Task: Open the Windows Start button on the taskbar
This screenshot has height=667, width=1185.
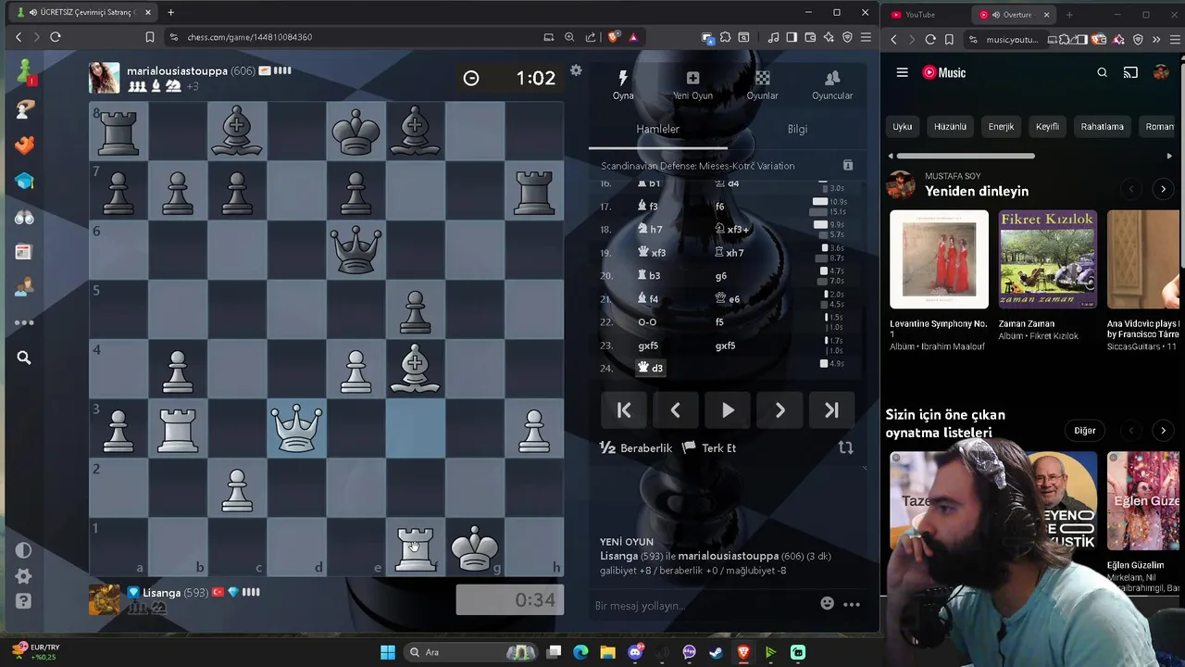Action: [388, 652]
